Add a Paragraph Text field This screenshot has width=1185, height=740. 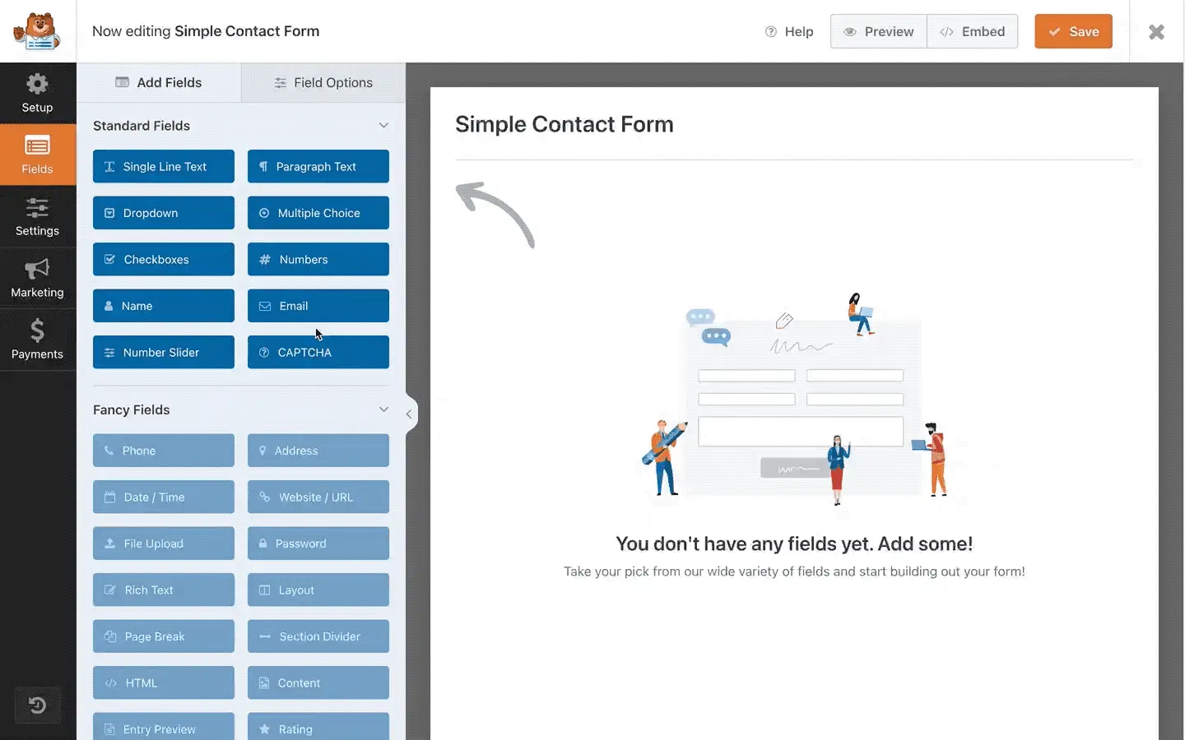click(x=318, y=166)
